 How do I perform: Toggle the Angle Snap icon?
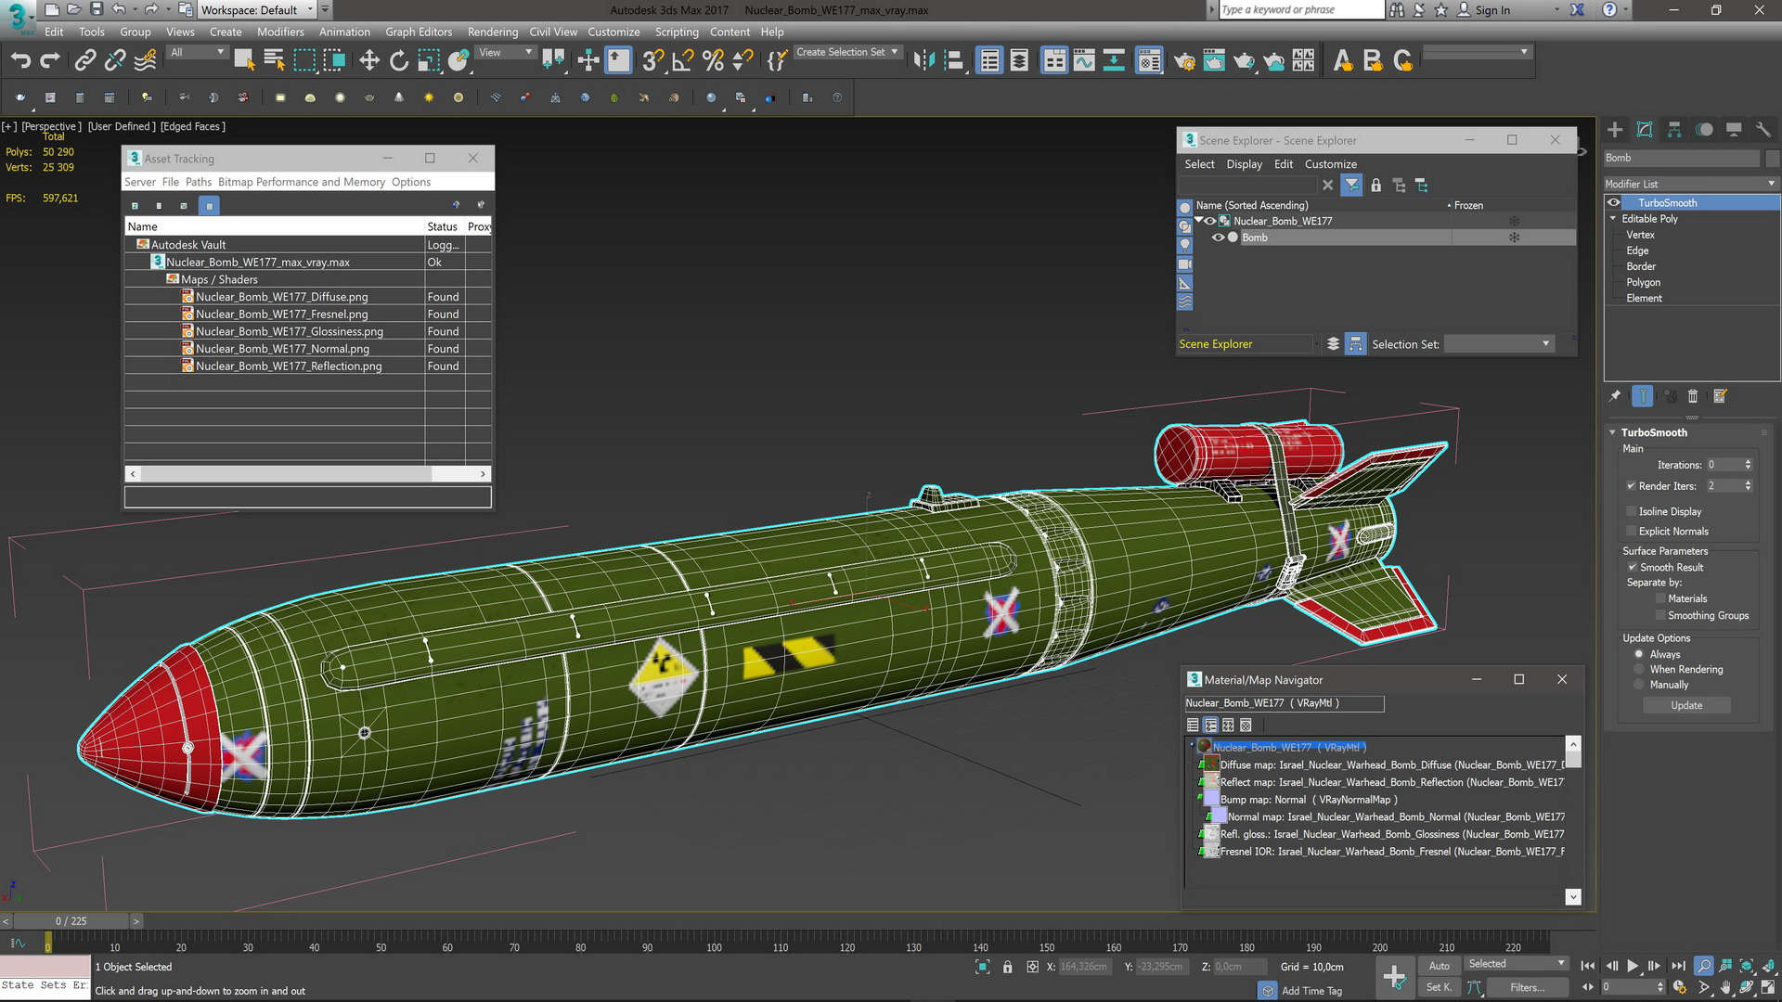coord(683,61)
